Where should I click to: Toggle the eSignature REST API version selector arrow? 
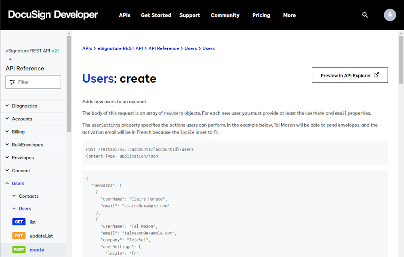pos(10,59)
